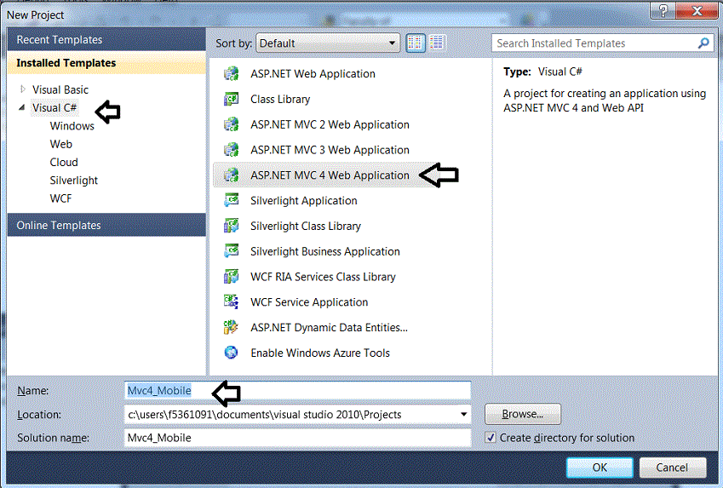Click the search magnifier icon
Viewport: 723px width, 488px height.
point(703,43)
